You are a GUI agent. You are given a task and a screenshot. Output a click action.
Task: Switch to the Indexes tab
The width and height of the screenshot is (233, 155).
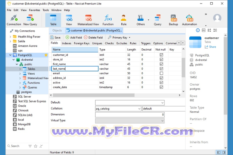click(x=66, y=43)
